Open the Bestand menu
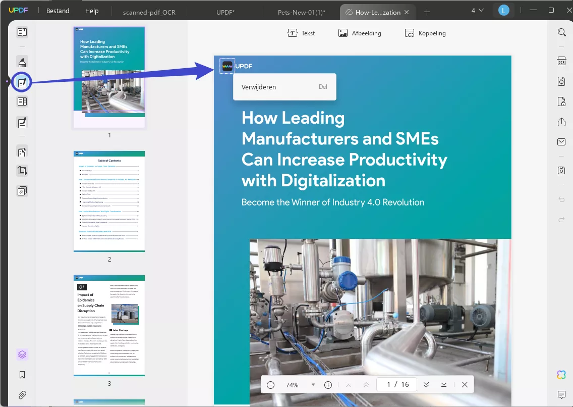The image size is (573, 407). [x=58, y=11]
